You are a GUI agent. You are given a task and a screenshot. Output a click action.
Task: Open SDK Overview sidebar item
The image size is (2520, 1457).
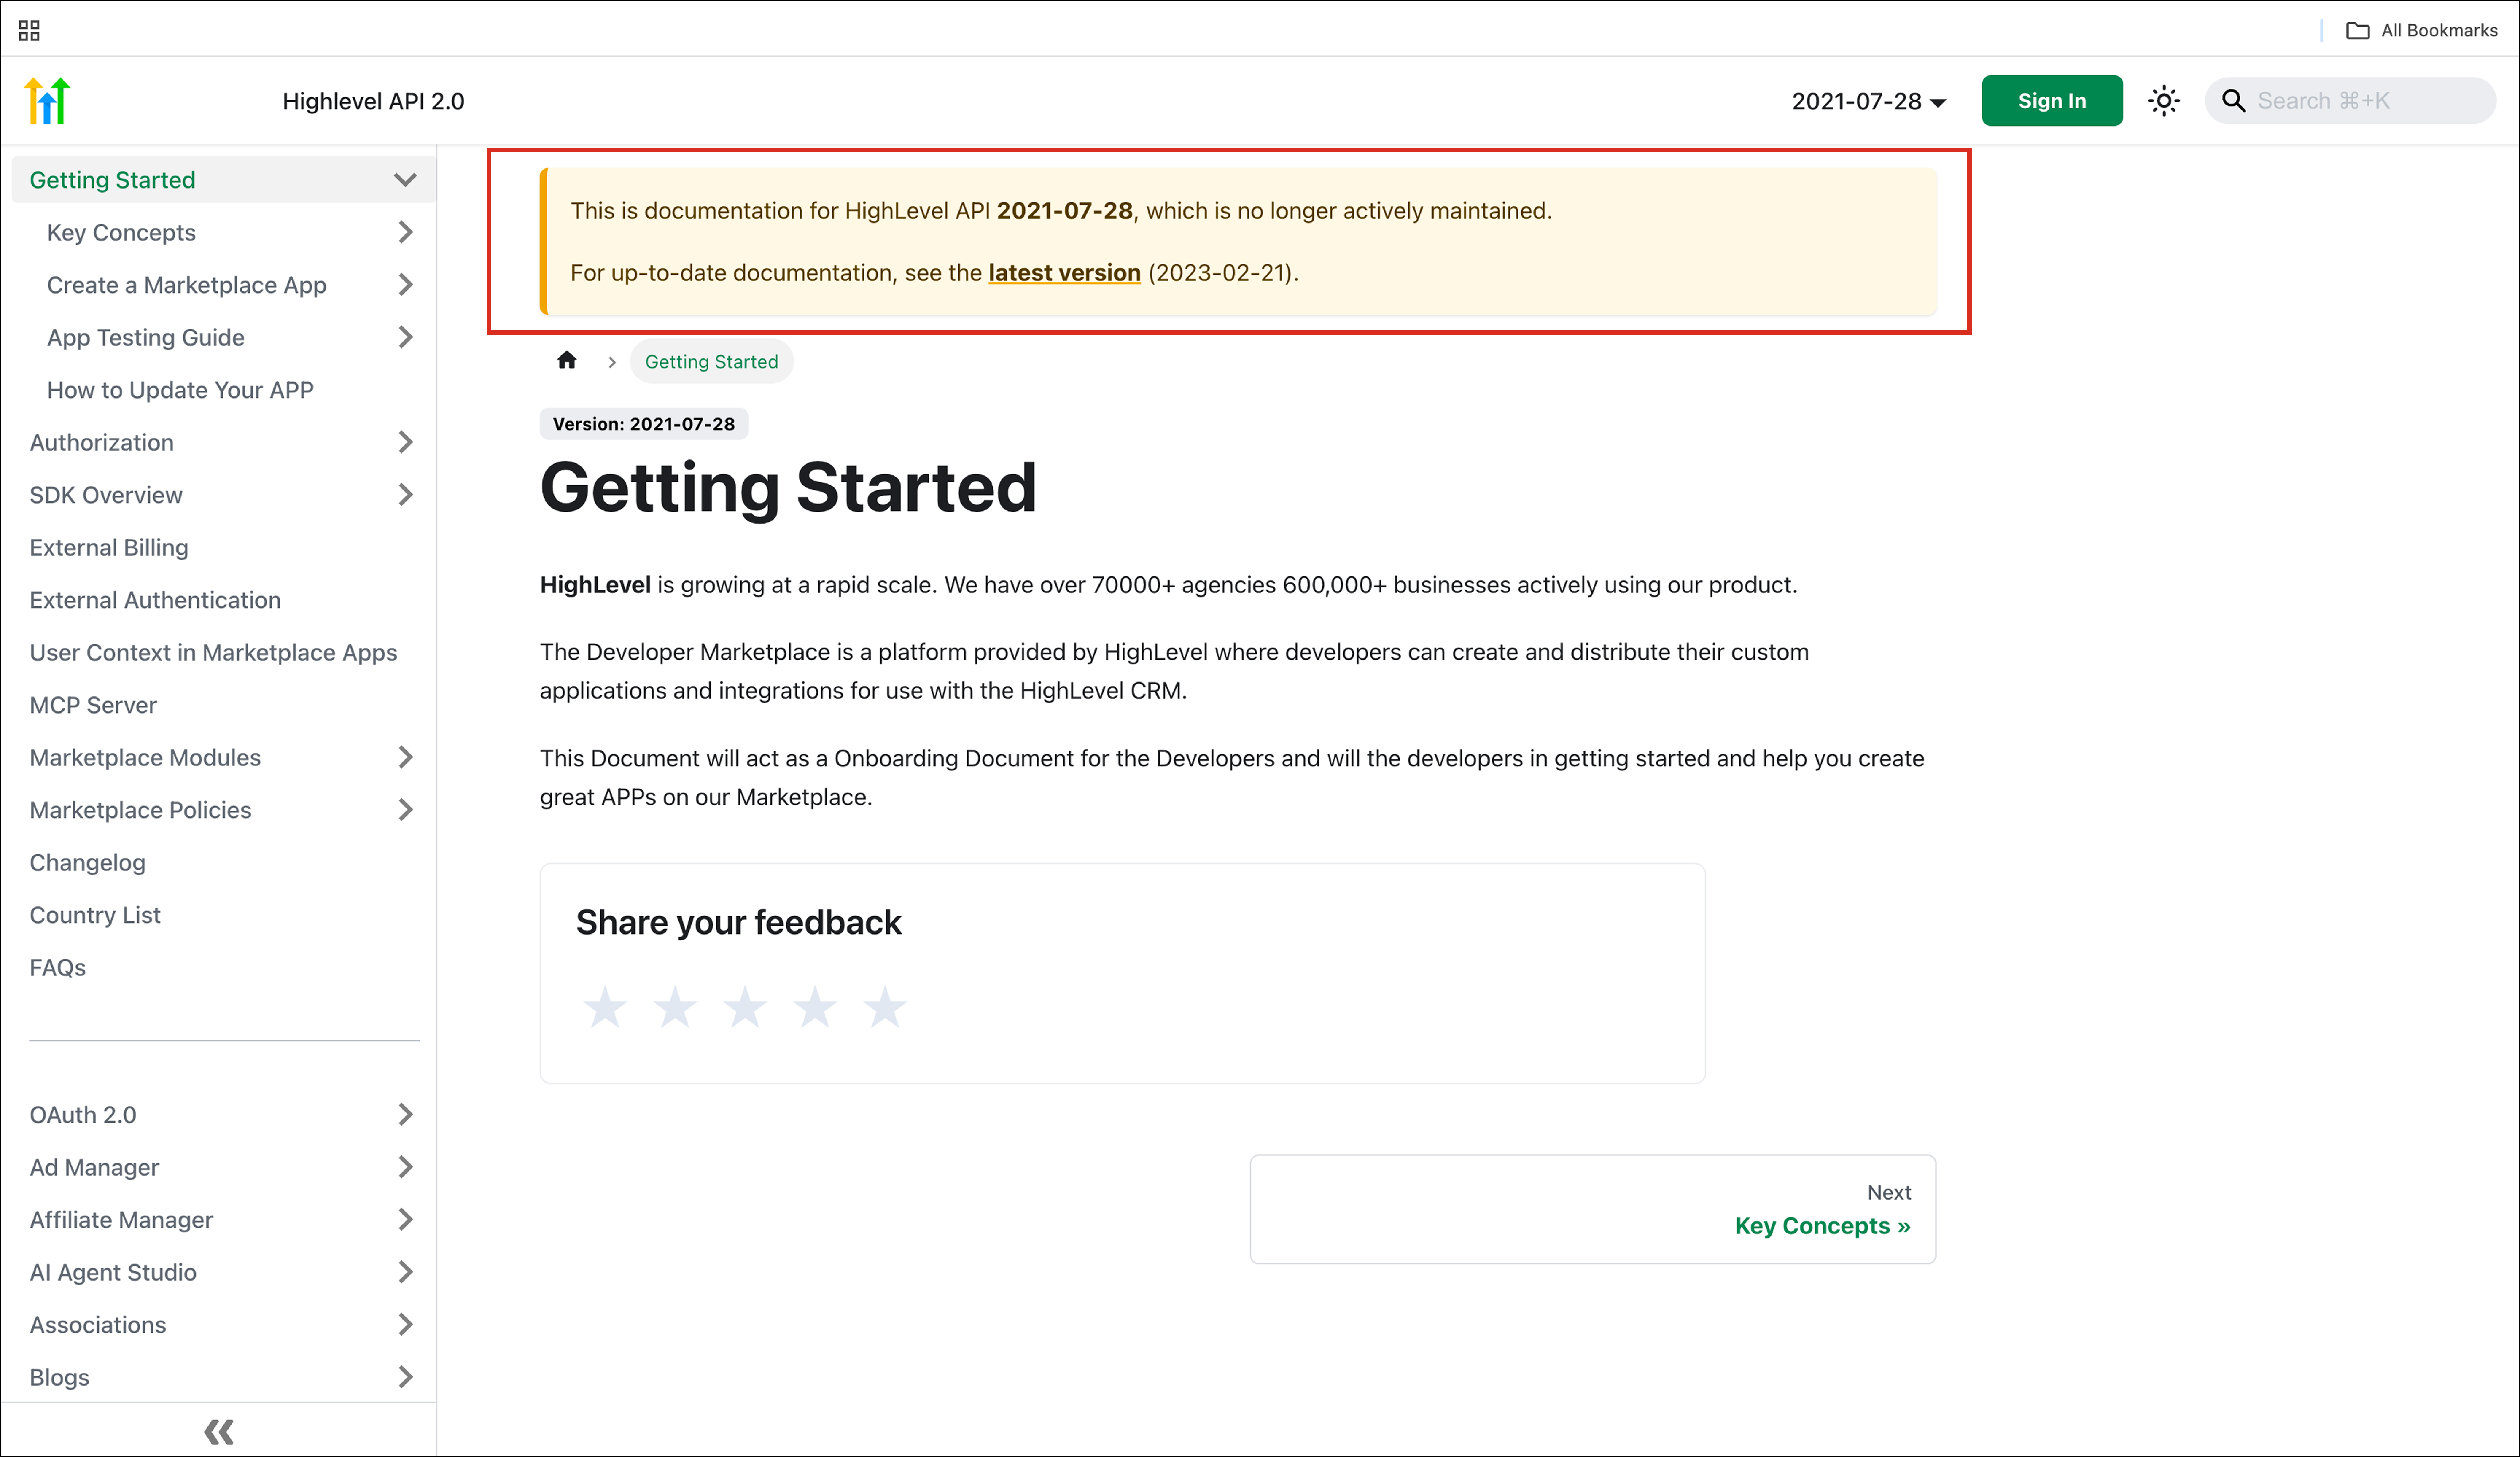pyautogui.click(x=106, y=495)
